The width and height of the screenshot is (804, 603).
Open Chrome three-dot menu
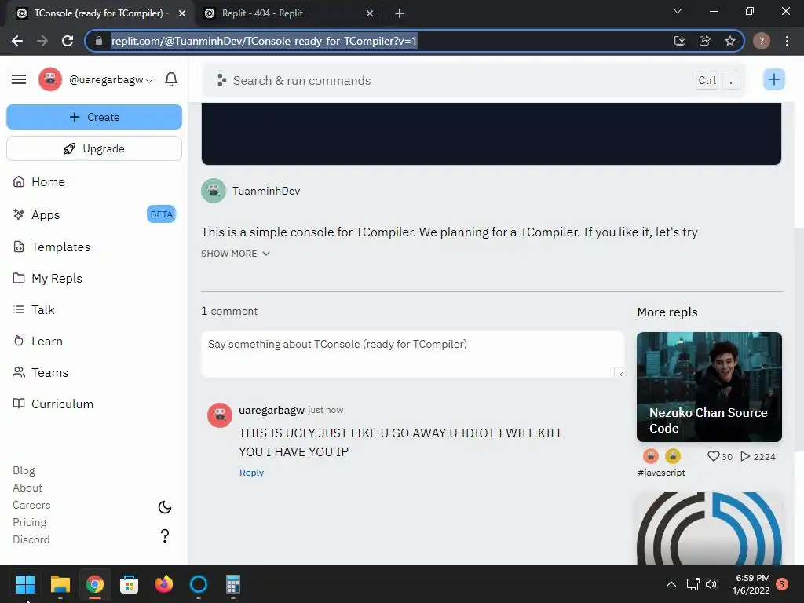tap(787, 41)
